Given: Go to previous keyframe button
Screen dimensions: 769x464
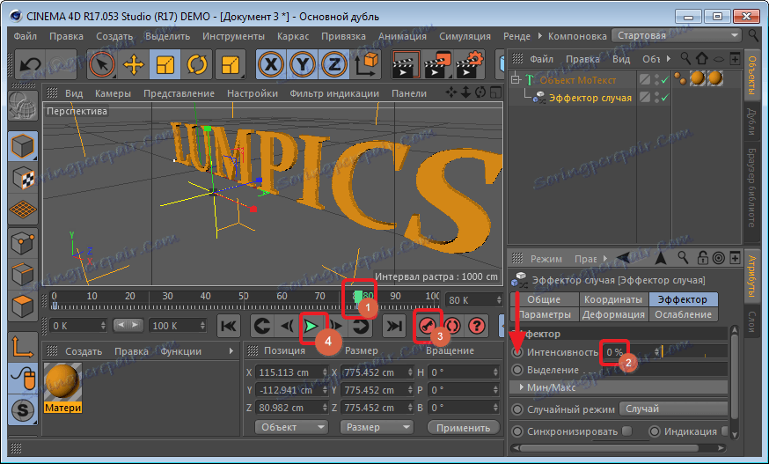Looking at the screenshot, I should [x=261, y=326].
